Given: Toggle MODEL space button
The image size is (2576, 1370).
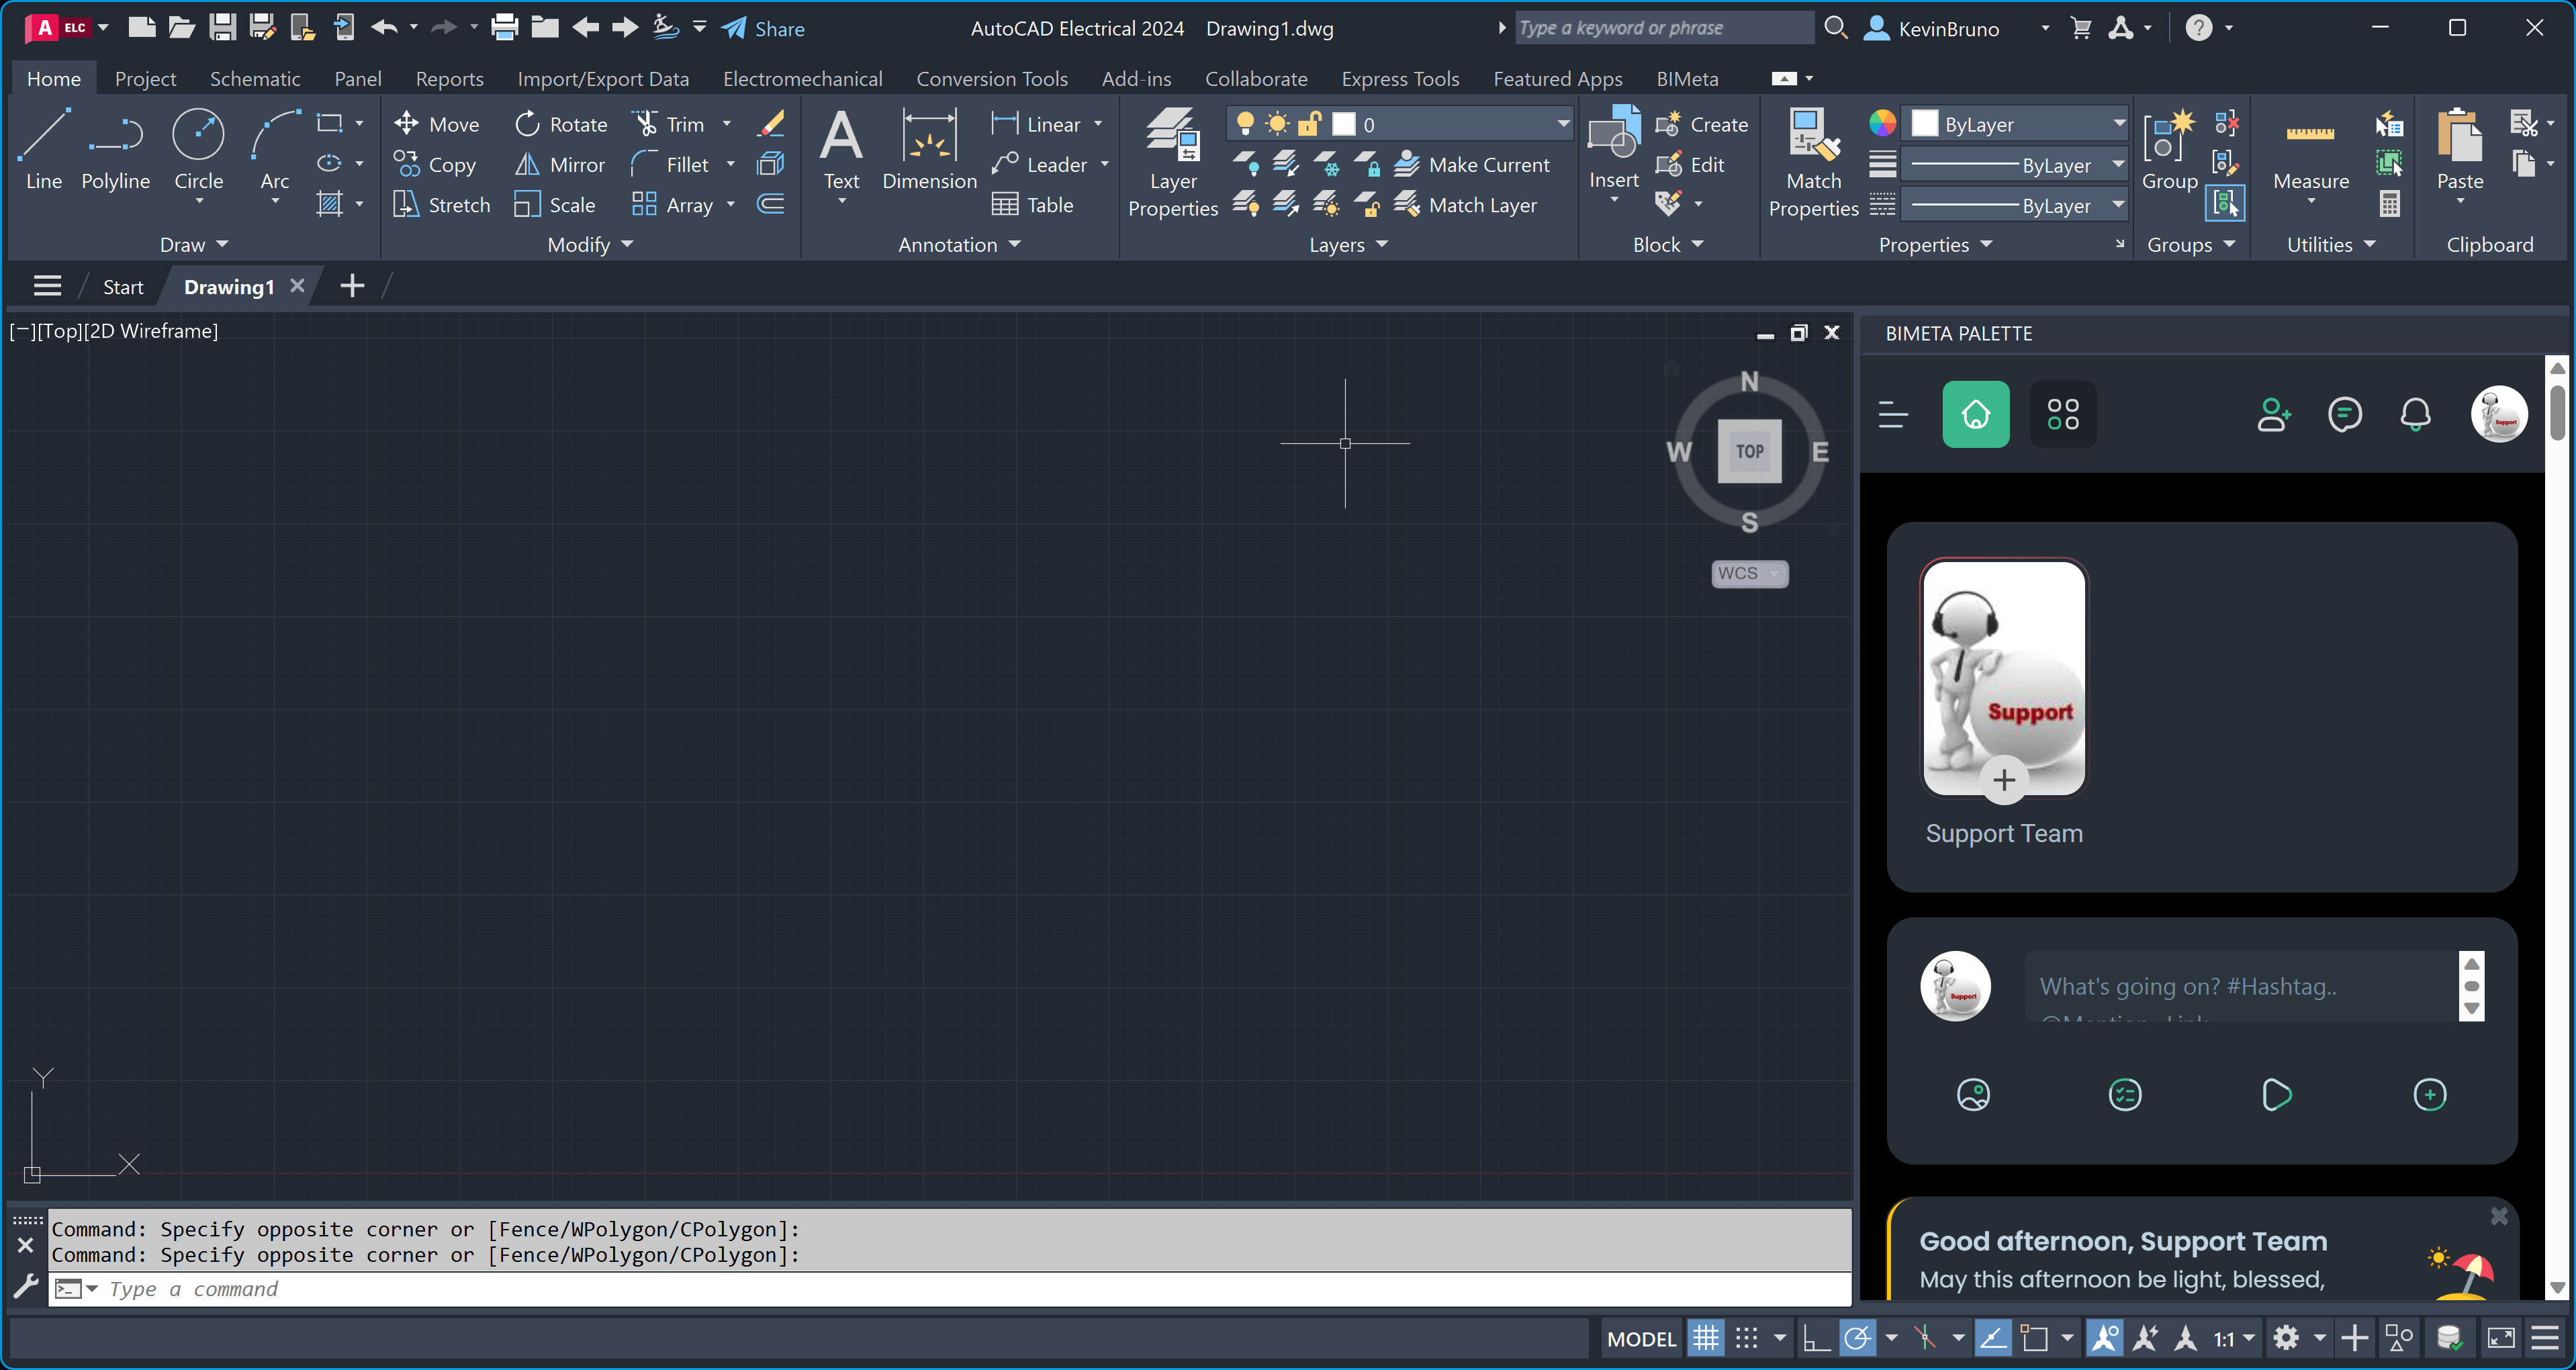Looking at the screenshot, I should tap(1641, 1339).
